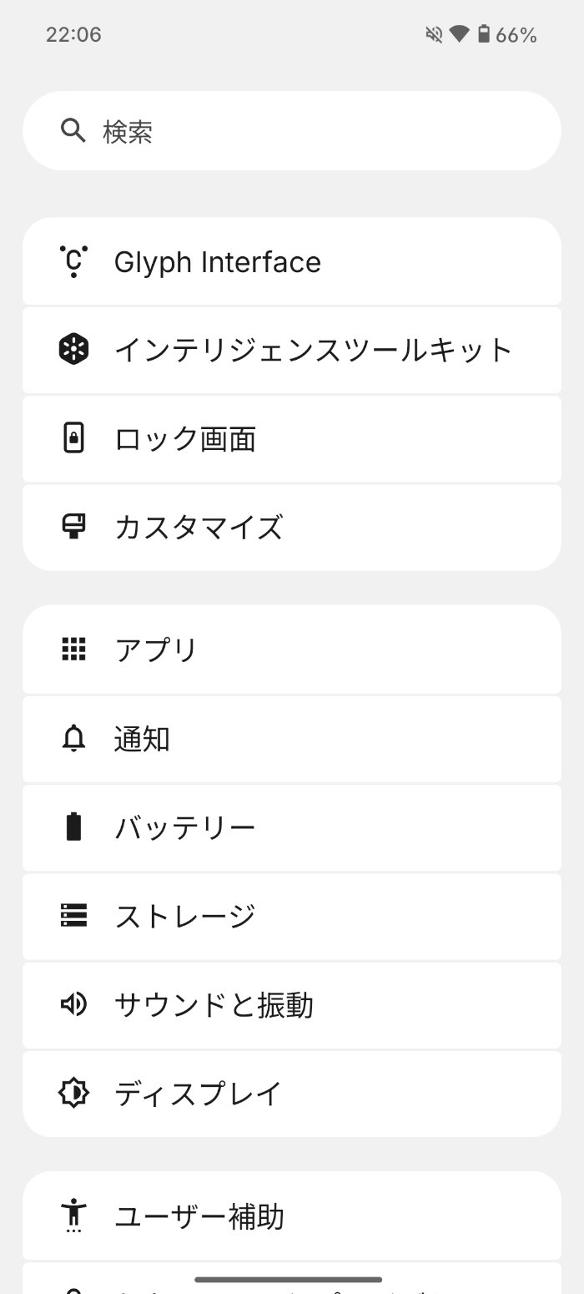The height and width of the screenshot is (1294, 584).
Task: Click the 通知 bell icon
Action: coord(73,739)
